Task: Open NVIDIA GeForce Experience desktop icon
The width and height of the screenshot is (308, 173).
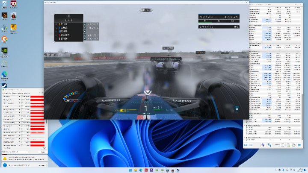Action: (x=4, y=52)
